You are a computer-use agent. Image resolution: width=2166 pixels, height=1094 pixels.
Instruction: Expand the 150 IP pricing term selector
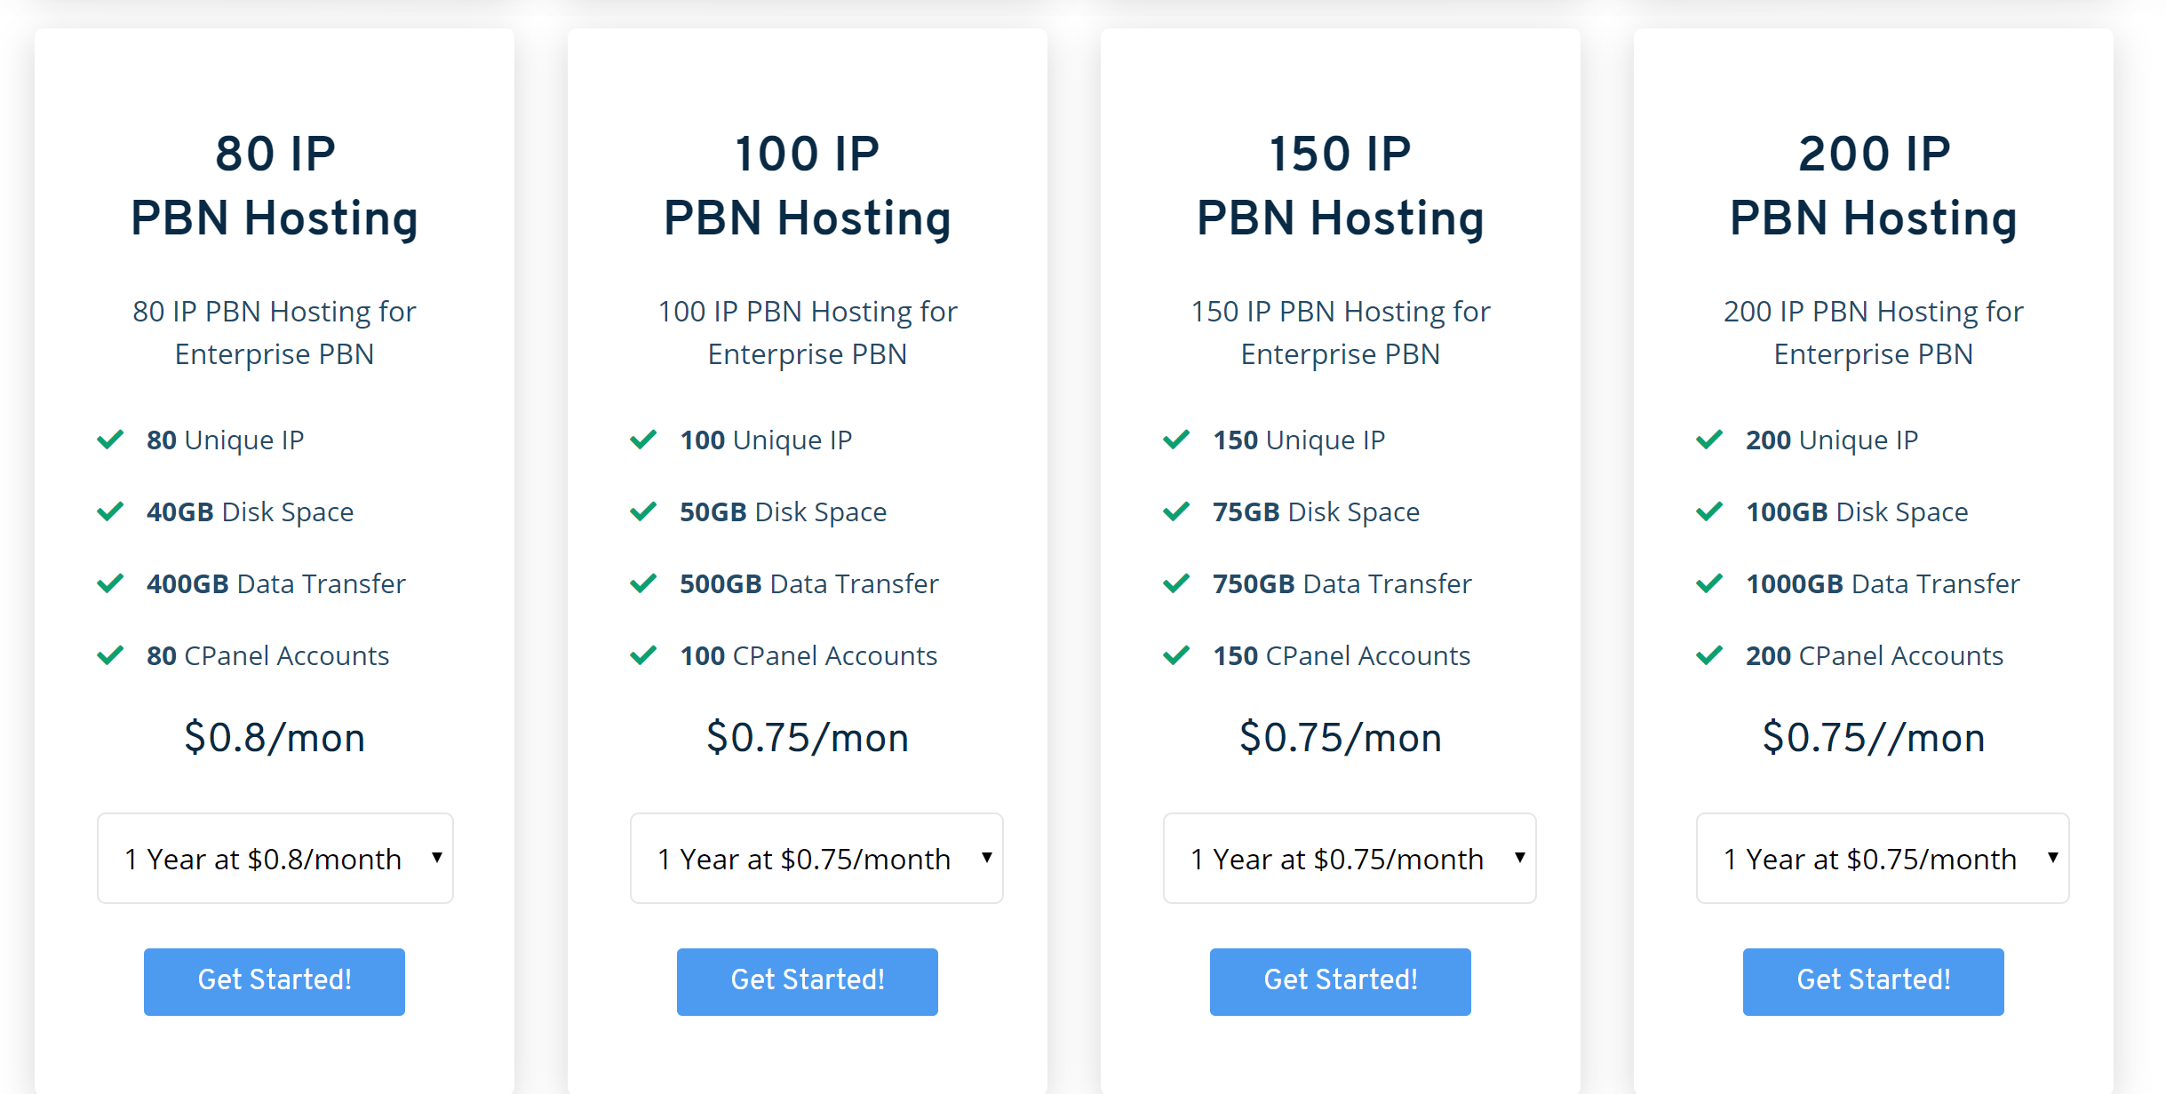click(1349, 858)
